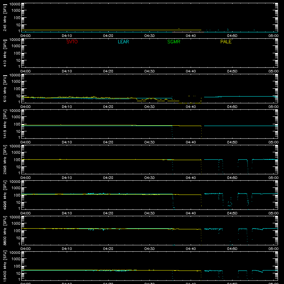
Task: Click the "8800 MHz [SFU]" axis title
Action: coord(5,231)
